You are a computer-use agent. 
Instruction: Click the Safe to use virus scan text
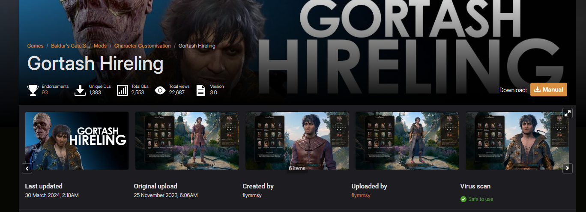click(481, 199)
